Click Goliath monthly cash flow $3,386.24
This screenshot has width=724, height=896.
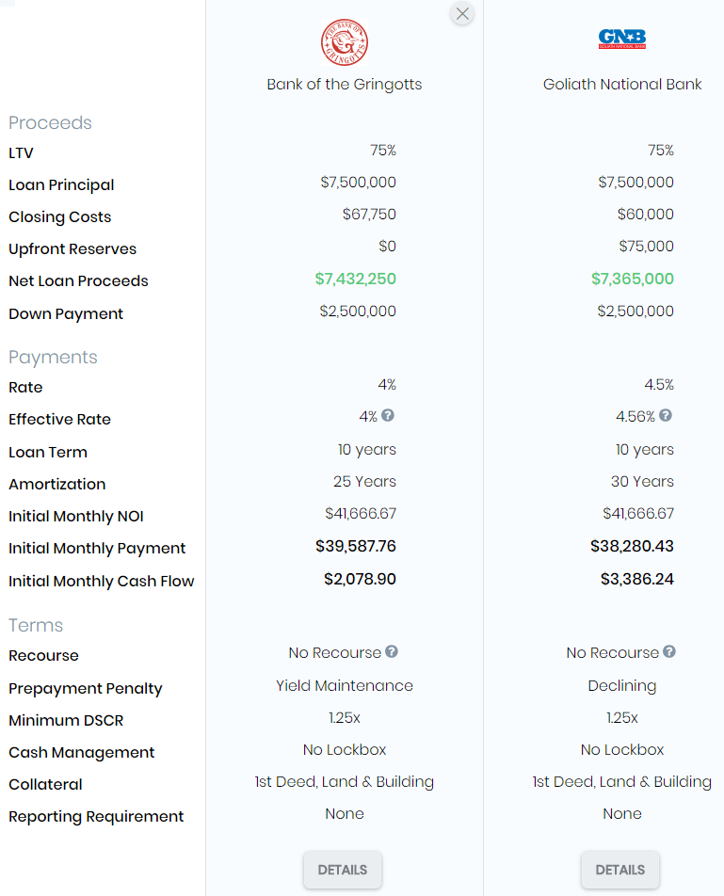tap(637, 579)
